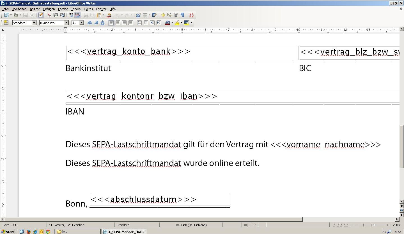Image resolution: width=404 pixels, height=234 pixels.
Task: Open the paragraph style Standard dropdown
Action: [x=34, y=23]
